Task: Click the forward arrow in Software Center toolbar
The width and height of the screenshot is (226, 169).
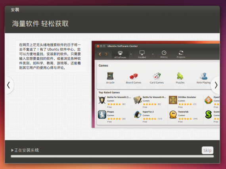Action: pyautogui.click(x=106, y=54)
